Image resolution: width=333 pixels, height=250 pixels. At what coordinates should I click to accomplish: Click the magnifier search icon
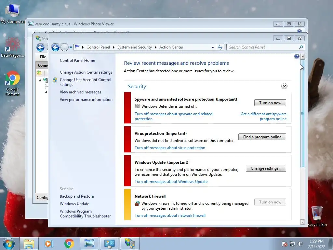301,47
